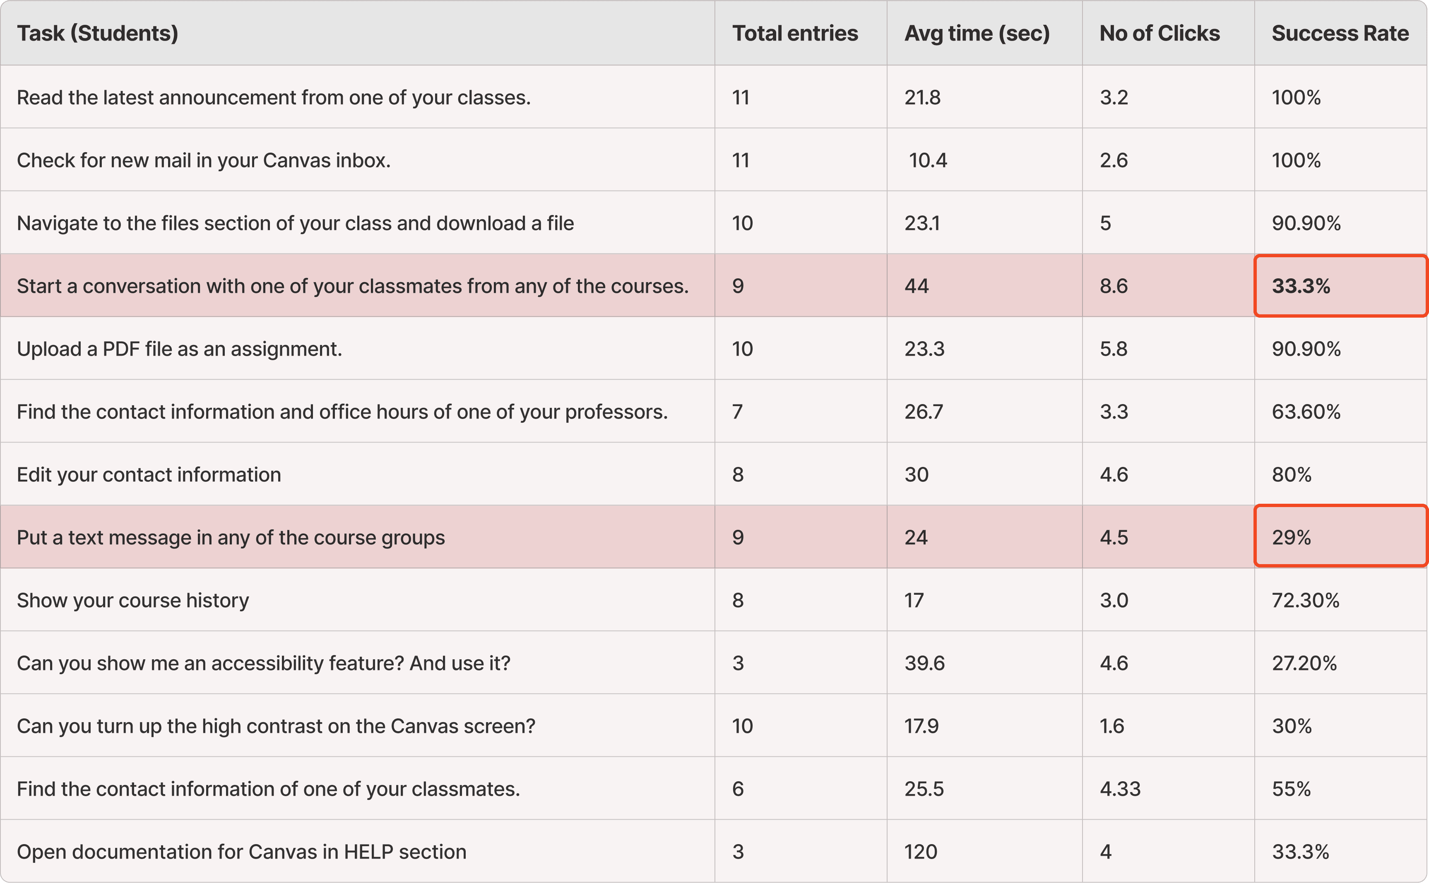Viewport: 1429px width, 883px height.
Task: Click 'high contrast on the Canvas screen' row
Action: point(276,726)
